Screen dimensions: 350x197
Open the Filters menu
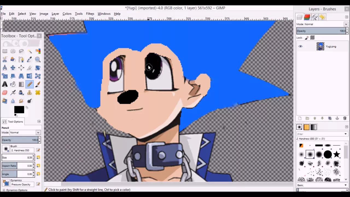coord(90,14)
